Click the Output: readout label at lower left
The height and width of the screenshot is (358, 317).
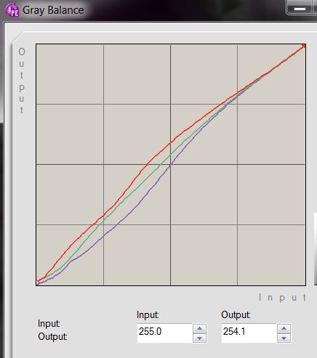point(52,337)
